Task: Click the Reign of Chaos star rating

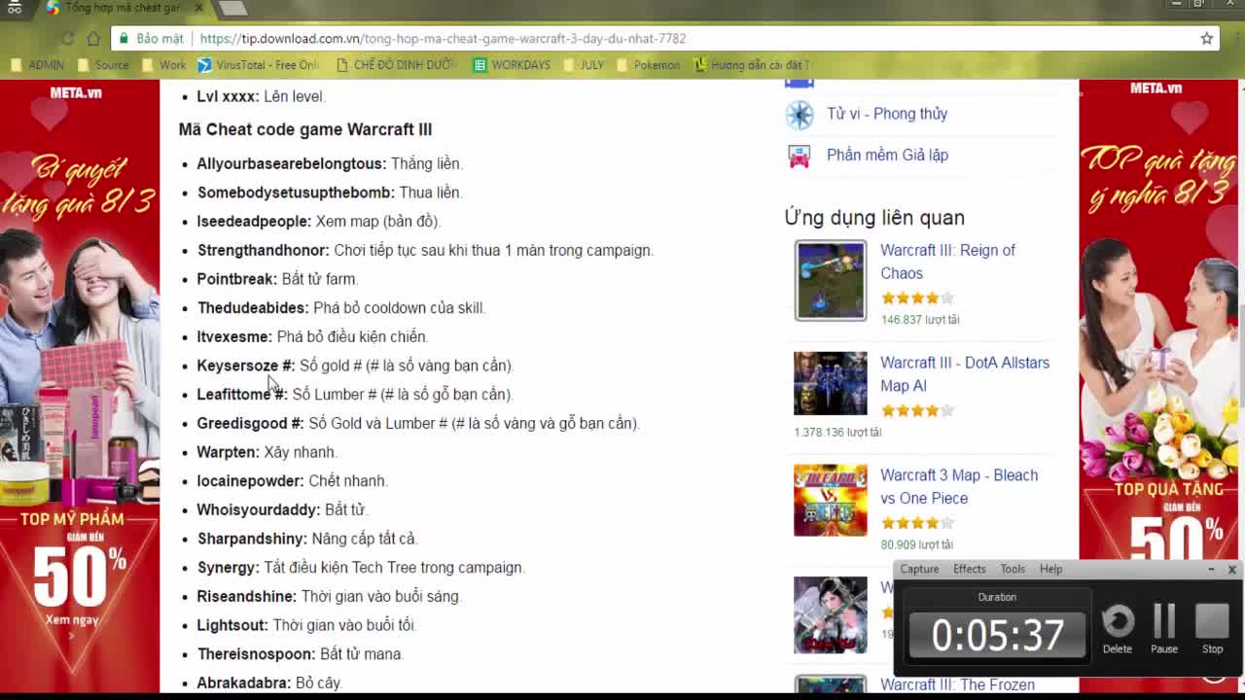Action: pos(917,298)
